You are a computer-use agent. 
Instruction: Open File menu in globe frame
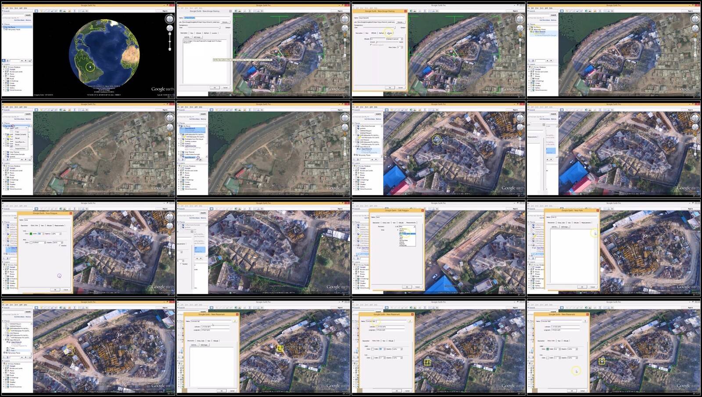[3, 8]
